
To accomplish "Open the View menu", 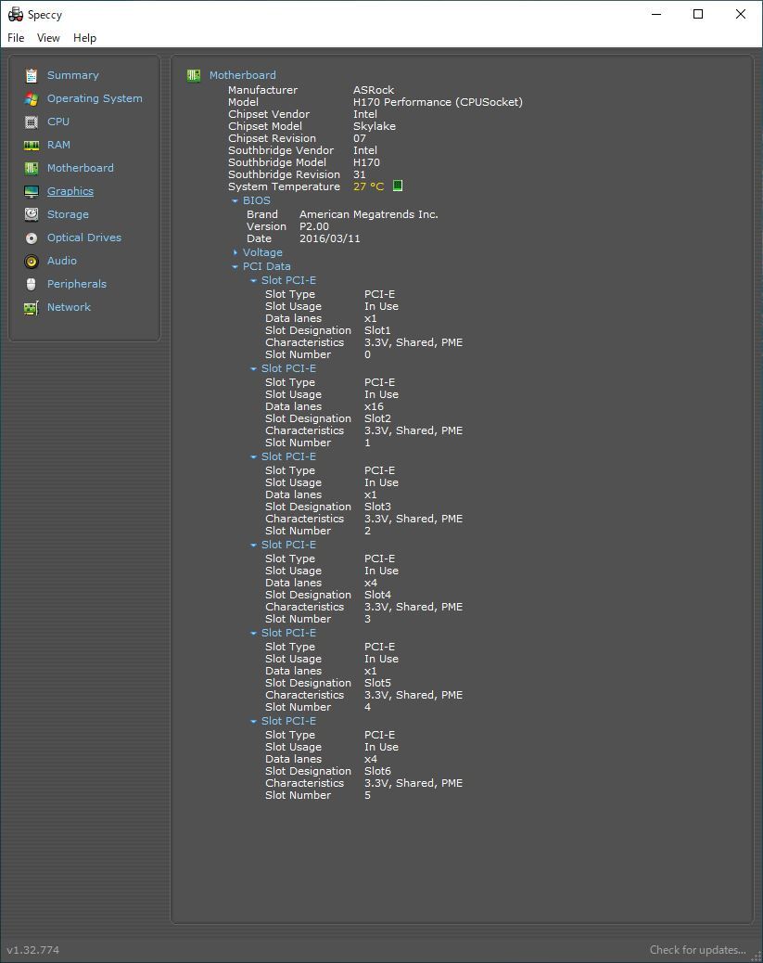I will 48,38.
